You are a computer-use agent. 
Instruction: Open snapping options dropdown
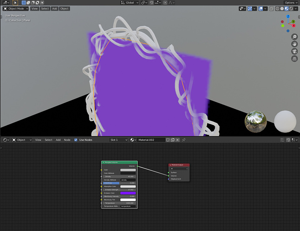pos(158,3)
